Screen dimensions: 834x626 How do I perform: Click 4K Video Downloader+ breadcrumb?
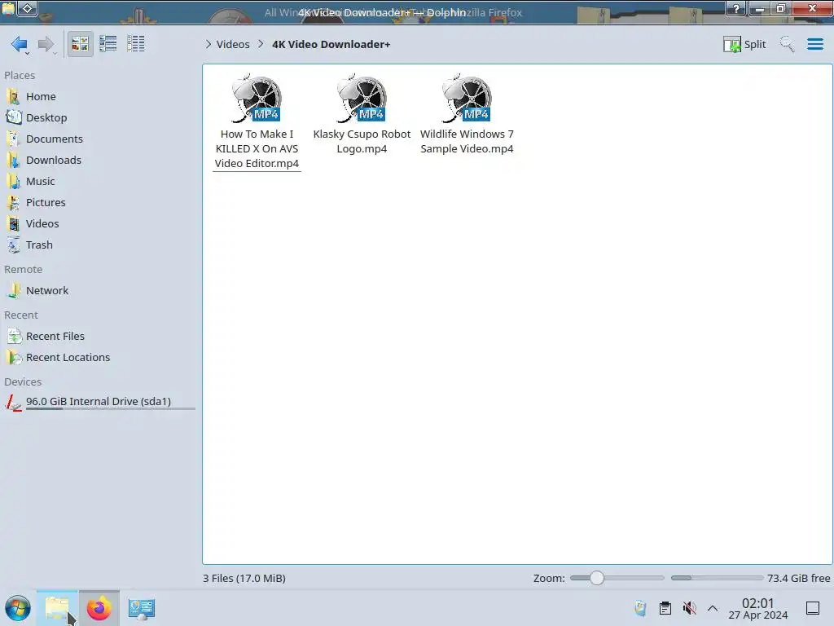point(331,44)
